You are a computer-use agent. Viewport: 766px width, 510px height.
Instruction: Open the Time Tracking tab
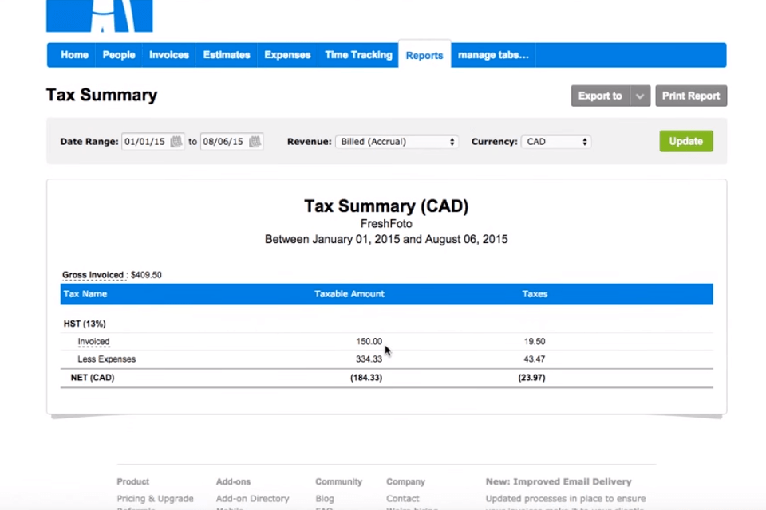[x=358, y=55]
